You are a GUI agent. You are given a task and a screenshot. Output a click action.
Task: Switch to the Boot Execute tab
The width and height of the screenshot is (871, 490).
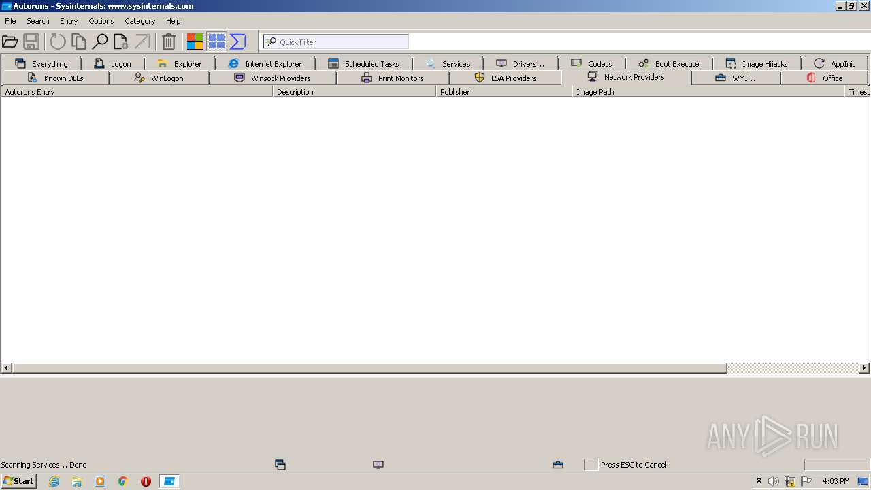coord(669,63)
